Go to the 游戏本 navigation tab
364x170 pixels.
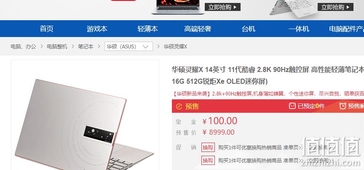(97, 29)
